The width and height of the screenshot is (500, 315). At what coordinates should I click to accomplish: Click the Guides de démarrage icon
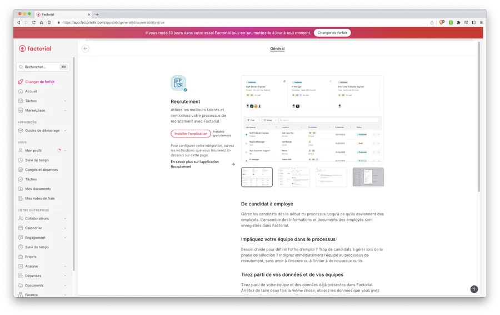(x=21, y=131)
